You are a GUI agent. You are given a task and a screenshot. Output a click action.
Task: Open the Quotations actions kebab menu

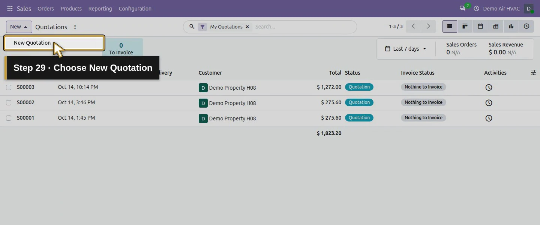(x=75, y=27)
